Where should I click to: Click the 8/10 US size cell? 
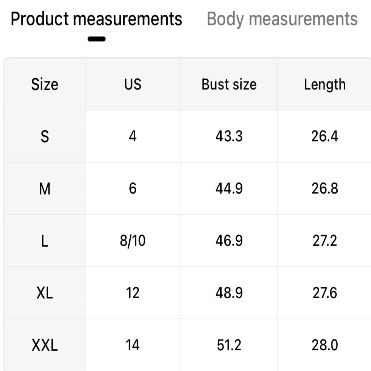click(133, 241)
